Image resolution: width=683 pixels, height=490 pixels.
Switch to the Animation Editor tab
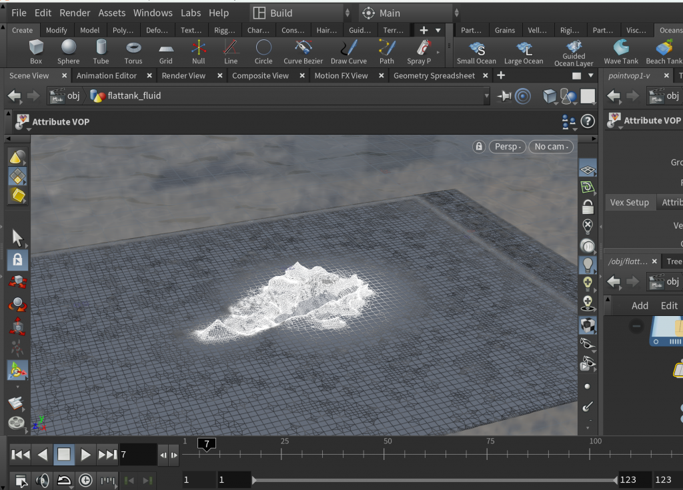click(x=107, y=75)
